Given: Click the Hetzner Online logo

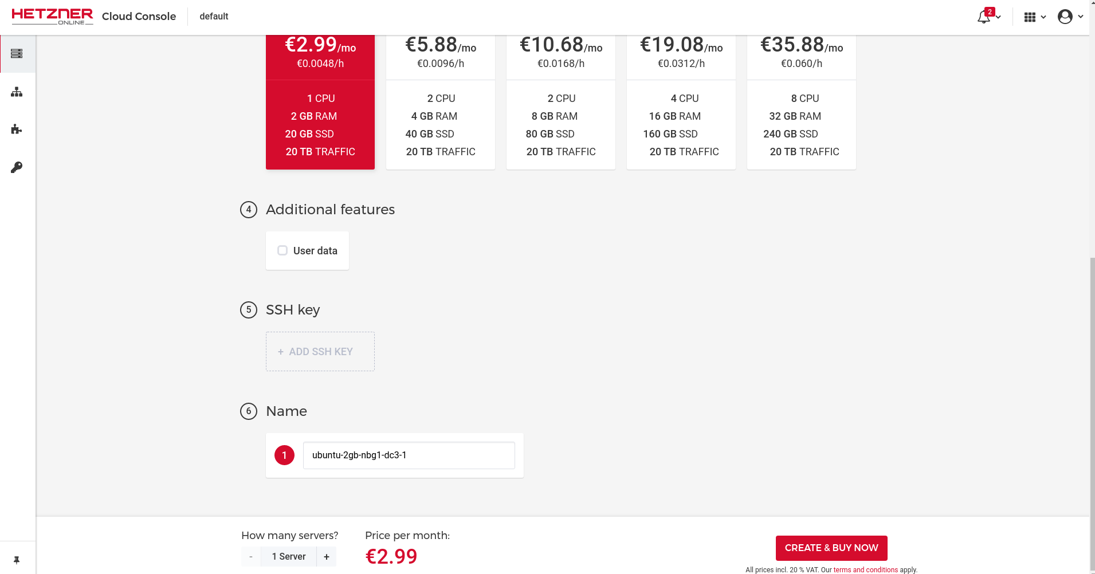Looking at the screenshot, I should click(52, 17).
